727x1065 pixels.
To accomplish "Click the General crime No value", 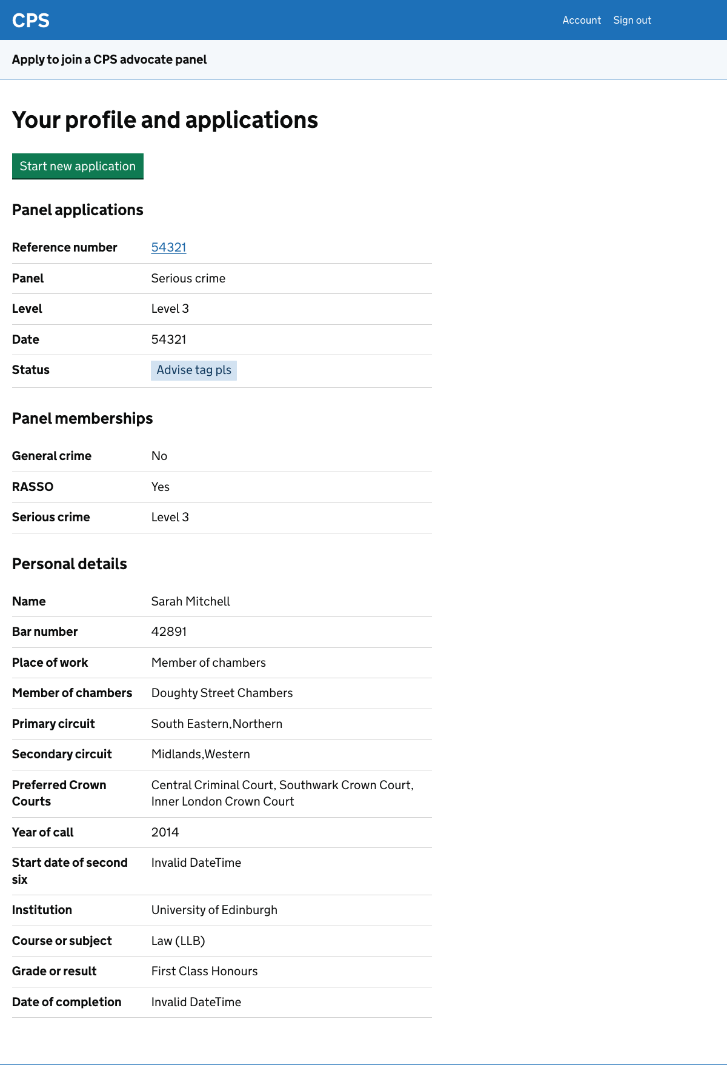I will [x=159, y=456].
